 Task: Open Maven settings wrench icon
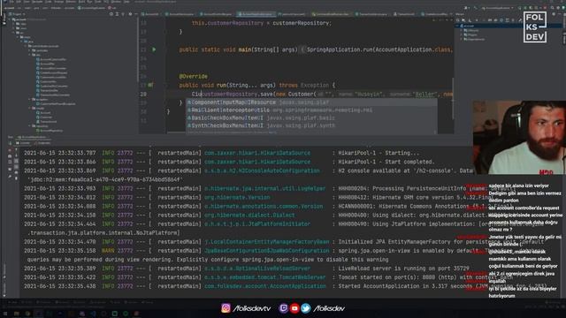pyautogui.click(x=520, y=20)
